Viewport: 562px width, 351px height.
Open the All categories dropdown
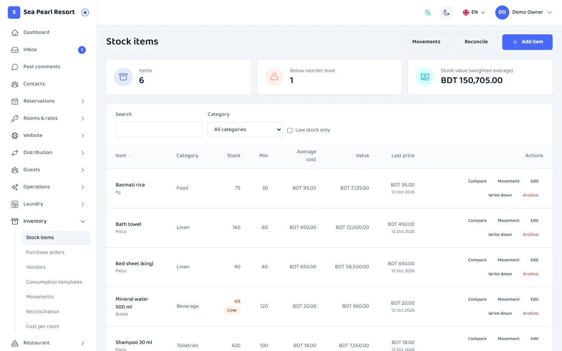click(245, 129)
